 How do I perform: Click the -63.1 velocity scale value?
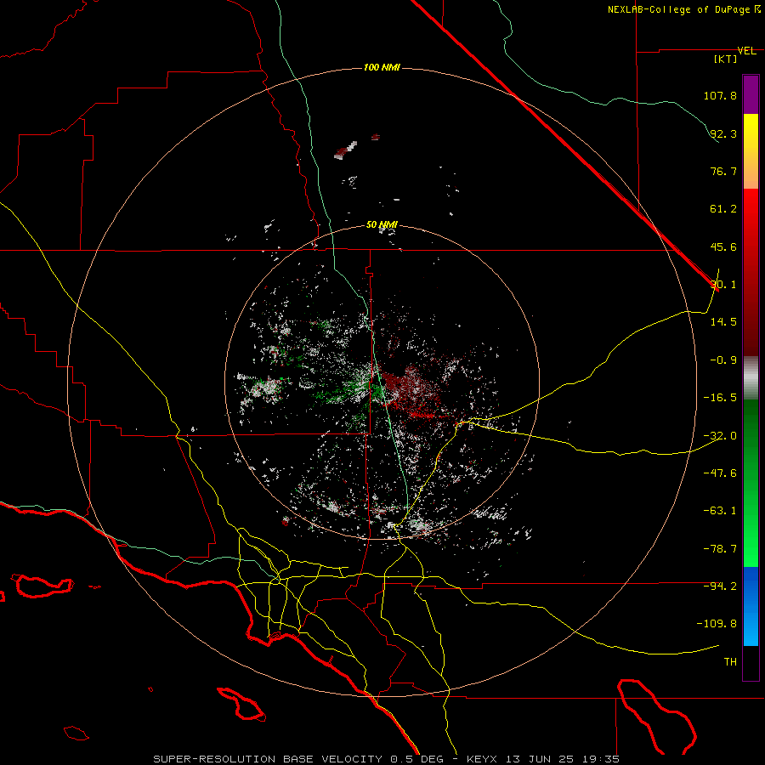(x=720, y=511)
